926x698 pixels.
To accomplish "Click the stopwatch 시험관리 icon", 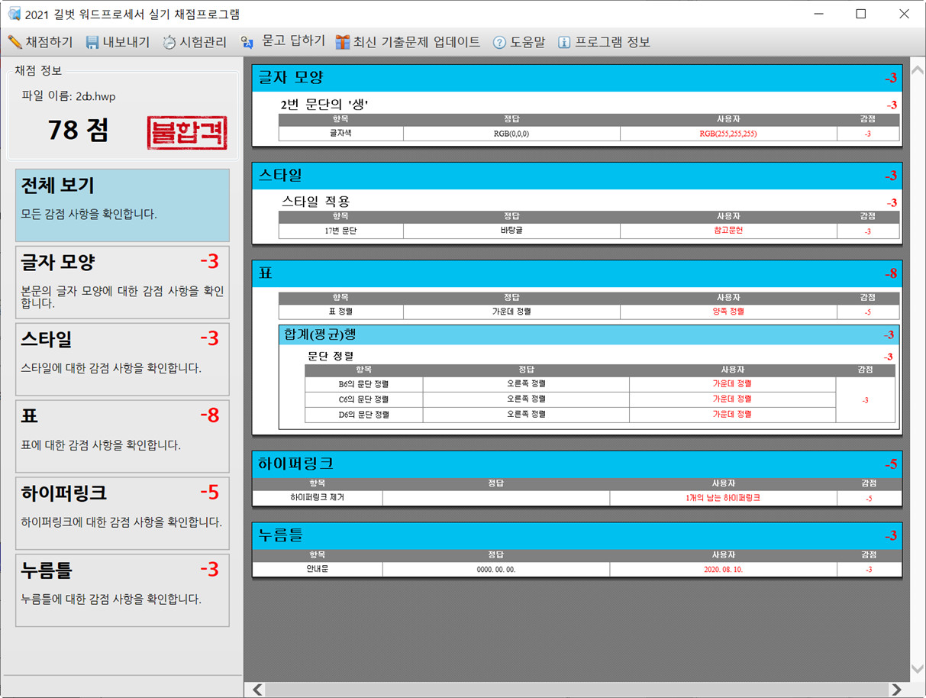I will [x=169, y=43].
